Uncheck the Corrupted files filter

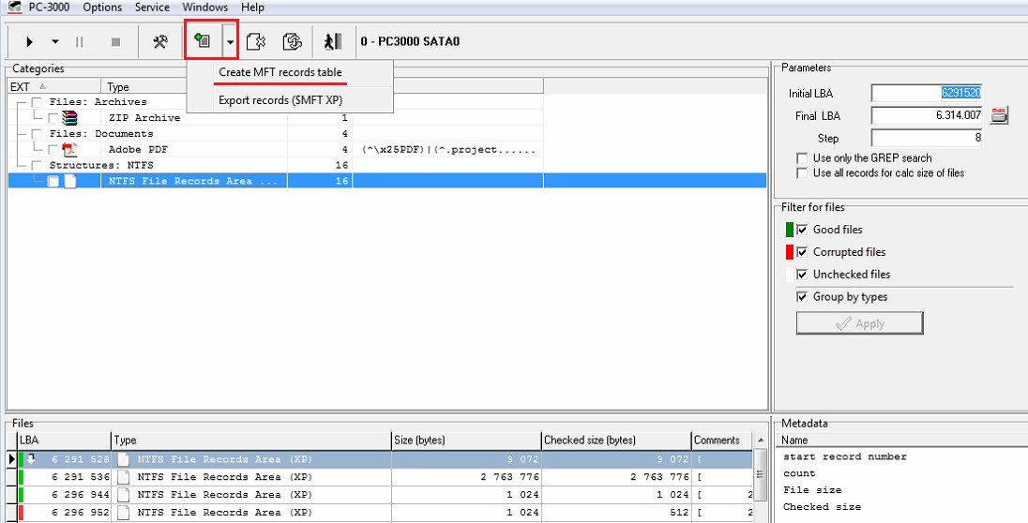click(x=802, y=252)
